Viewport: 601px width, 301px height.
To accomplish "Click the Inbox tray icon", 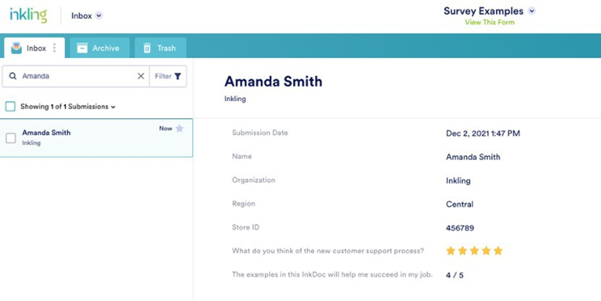I will tap(17, 48).
